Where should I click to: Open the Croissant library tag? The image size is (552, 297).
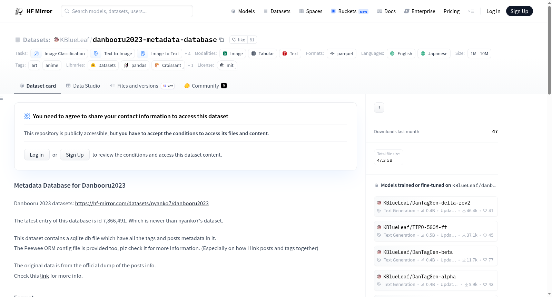click(x=168, y=65)
